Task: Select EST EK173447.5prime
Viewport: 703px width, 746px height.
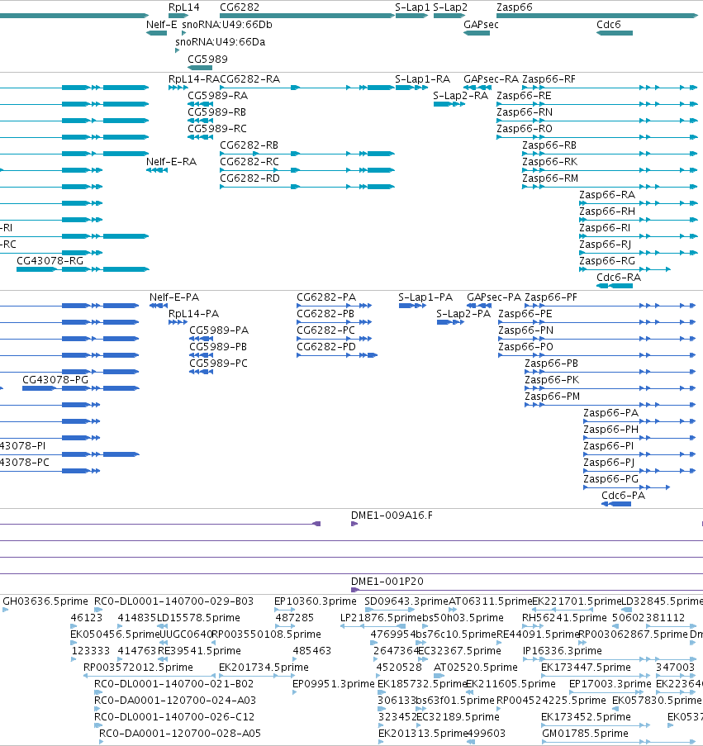Action: (x=586, y=667)
